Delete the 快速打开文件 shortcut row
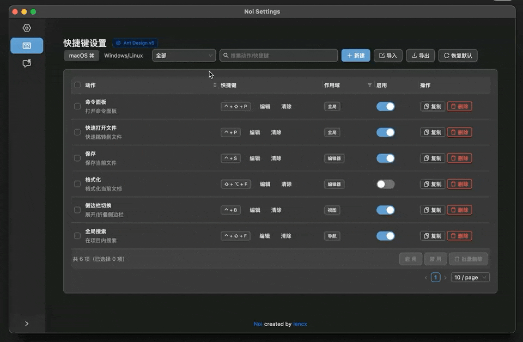This screenshot has height=342, width=523. coord(459,132)
